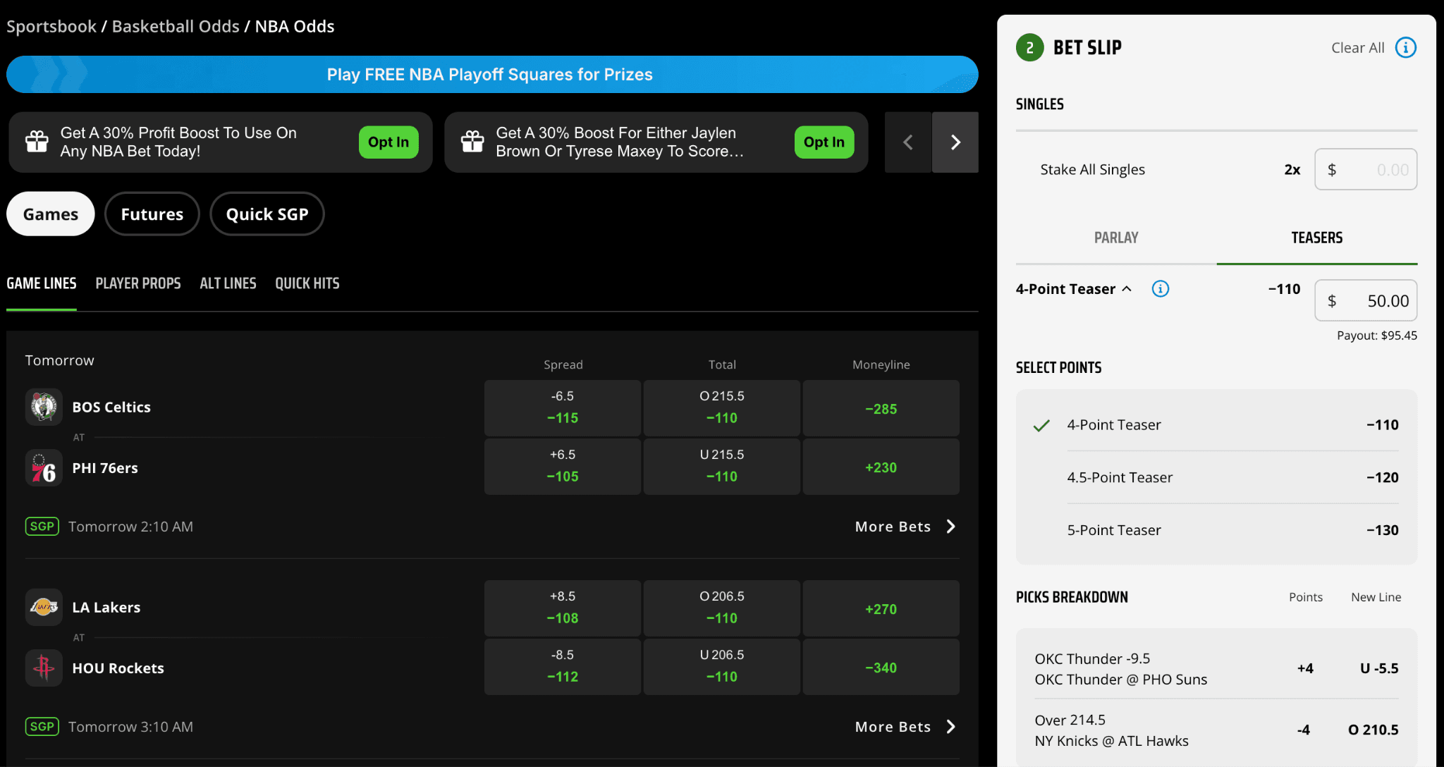
Task: Click the SGP badge for Celtics game
Action: tap(42, 527)
